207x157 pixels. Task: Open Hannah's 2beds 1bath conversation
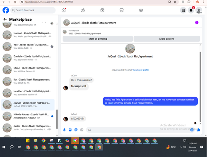pos(28,35)
